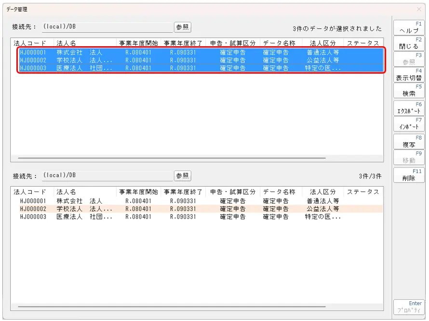This screenshot has height=321, width=429.
Task: Click 普通法人等 in upper list
Action: click(x=323, y=52)
